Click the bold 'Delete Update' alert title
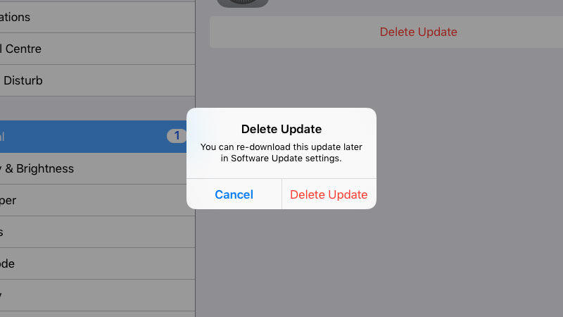Image resolution: width=563 pixels, height=317 pixels. tap(281, 129)
